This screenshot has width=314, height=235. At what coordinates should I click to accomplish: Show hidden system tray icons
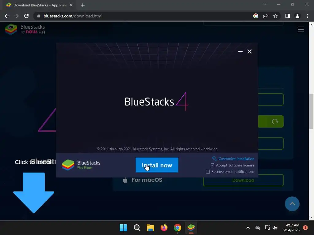[248, 228]
